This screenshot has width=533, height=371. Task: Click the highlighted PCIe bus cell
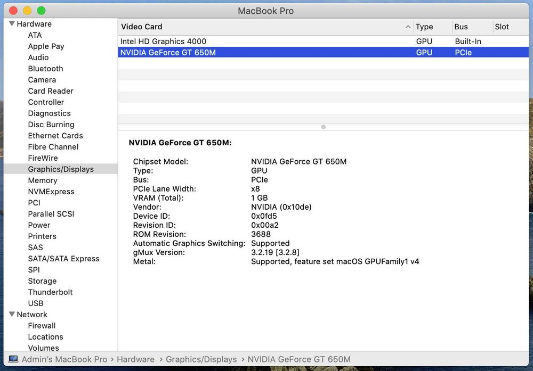463,53
